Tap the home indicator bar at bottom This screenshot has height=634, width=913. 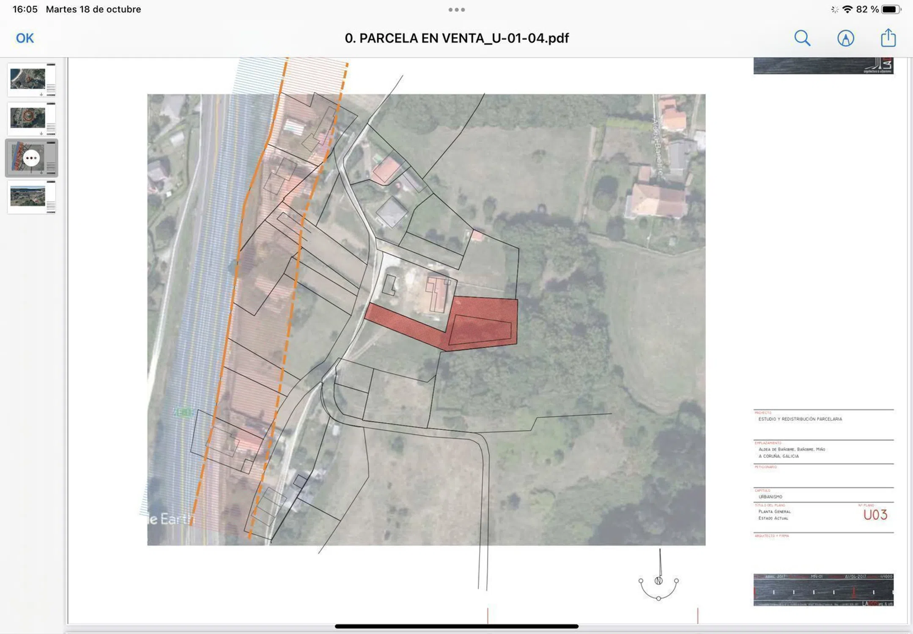pos(456,626)
